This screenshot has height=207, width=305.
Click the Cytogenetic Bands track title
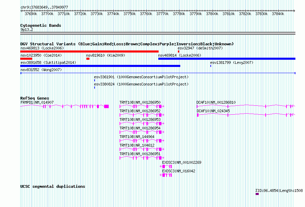click(x=41, y=25)
